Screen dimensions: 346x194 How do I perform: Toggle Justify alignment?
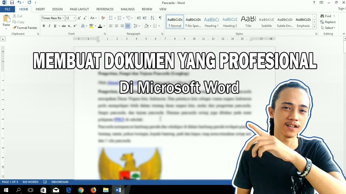128,26
